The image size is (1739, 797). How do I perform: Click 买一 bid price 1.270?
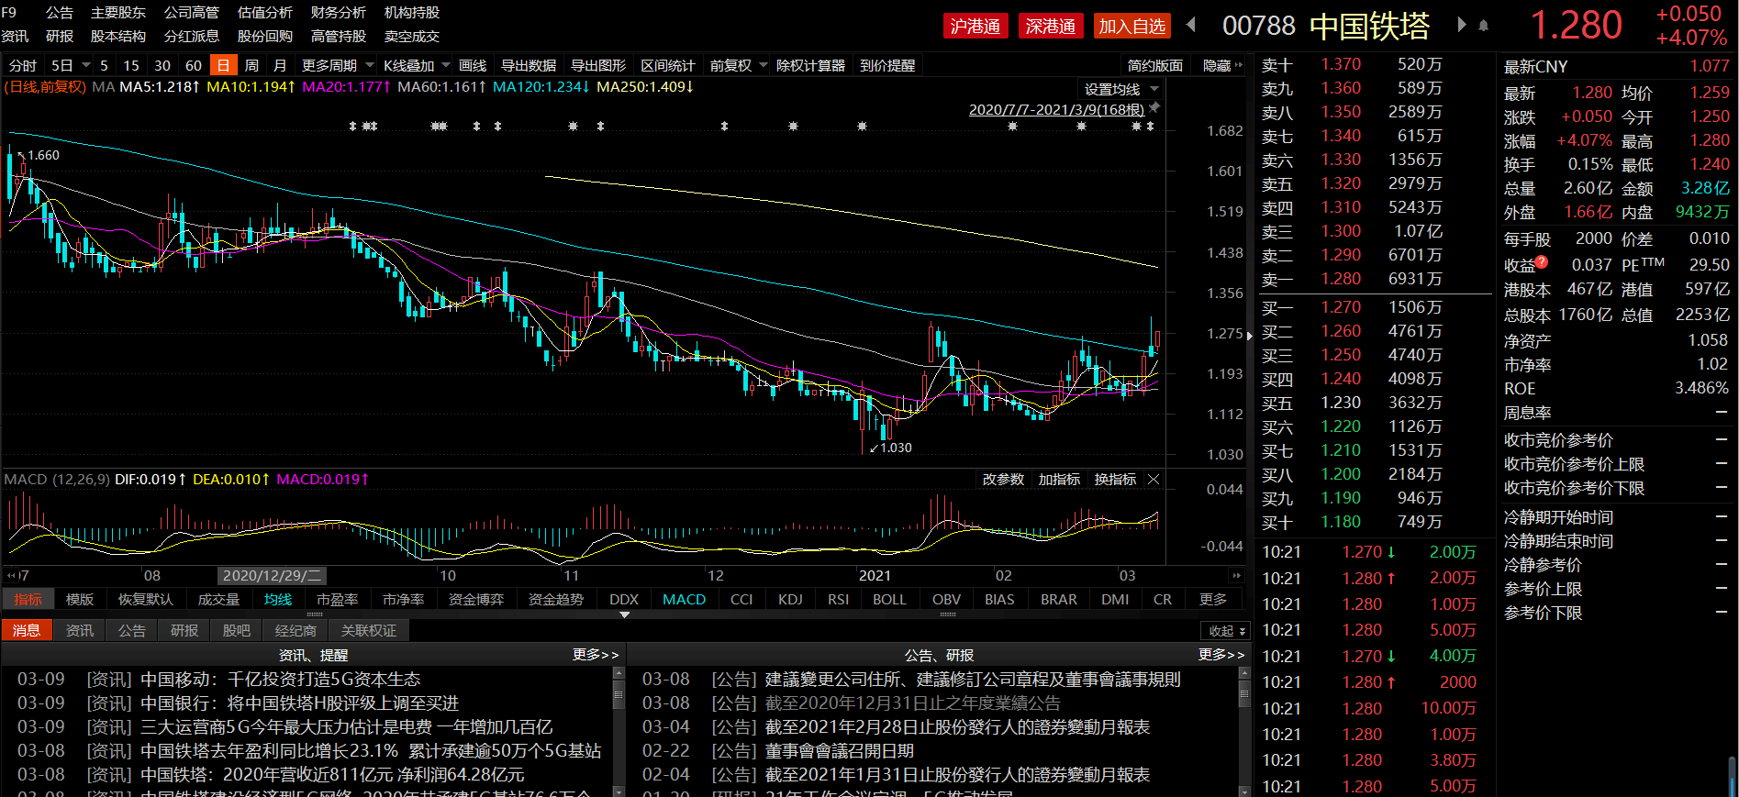click(x=1341, y=307)
